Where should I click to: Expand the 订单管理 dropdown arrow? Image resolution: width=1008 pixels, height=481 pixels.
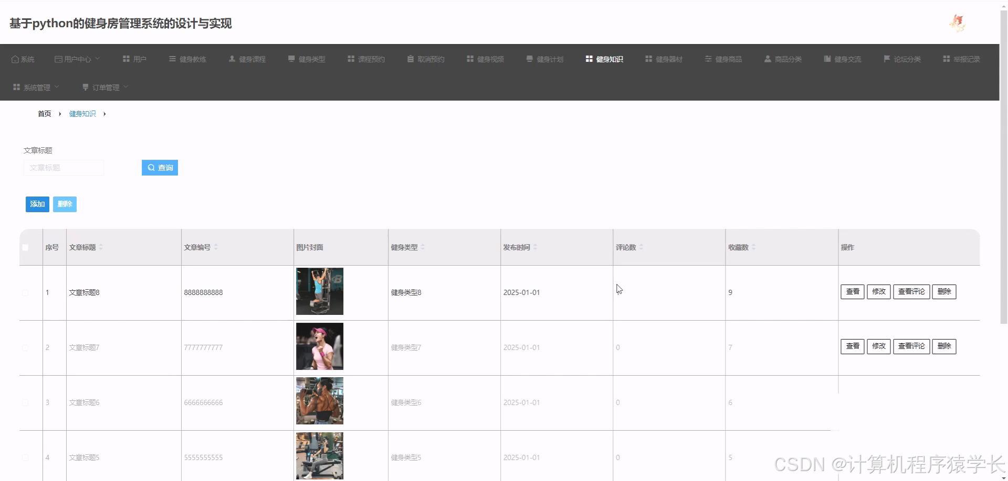tap(126, 87)
